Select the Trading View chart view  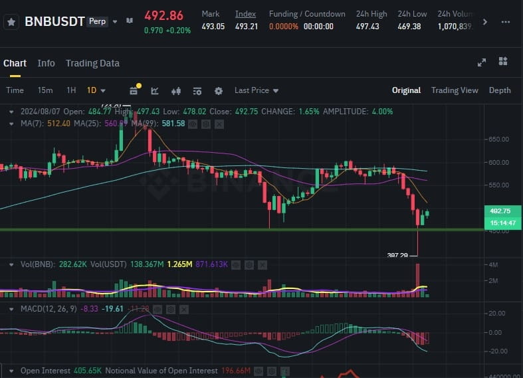pos(455,90)
